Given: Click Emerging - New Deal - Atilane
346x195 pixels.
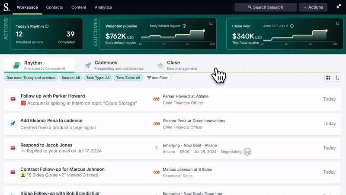Looking at the screenshot, I should tap(190, 146).
